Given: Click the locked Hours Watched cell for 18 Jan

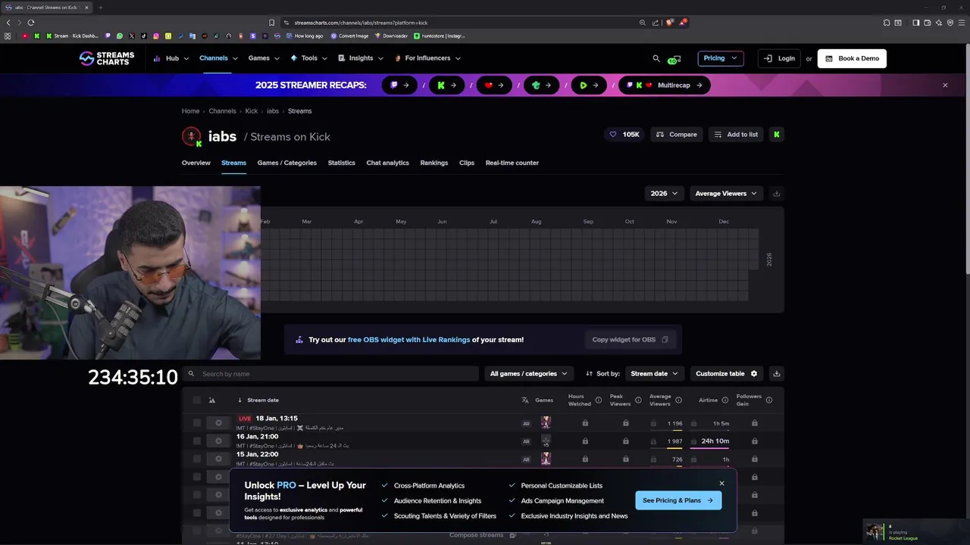Looking at the screenshot, I should pos(585,423).
